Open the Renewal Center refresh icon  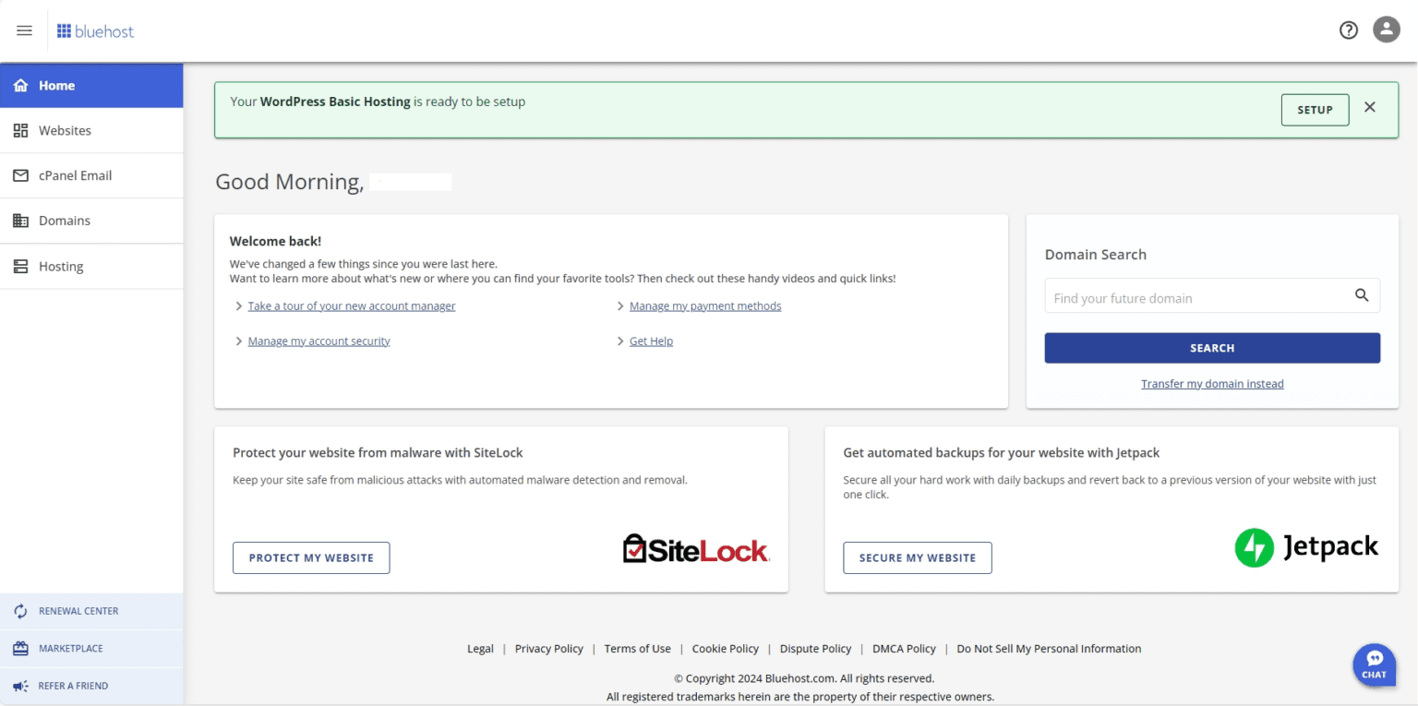pos(19,611)
